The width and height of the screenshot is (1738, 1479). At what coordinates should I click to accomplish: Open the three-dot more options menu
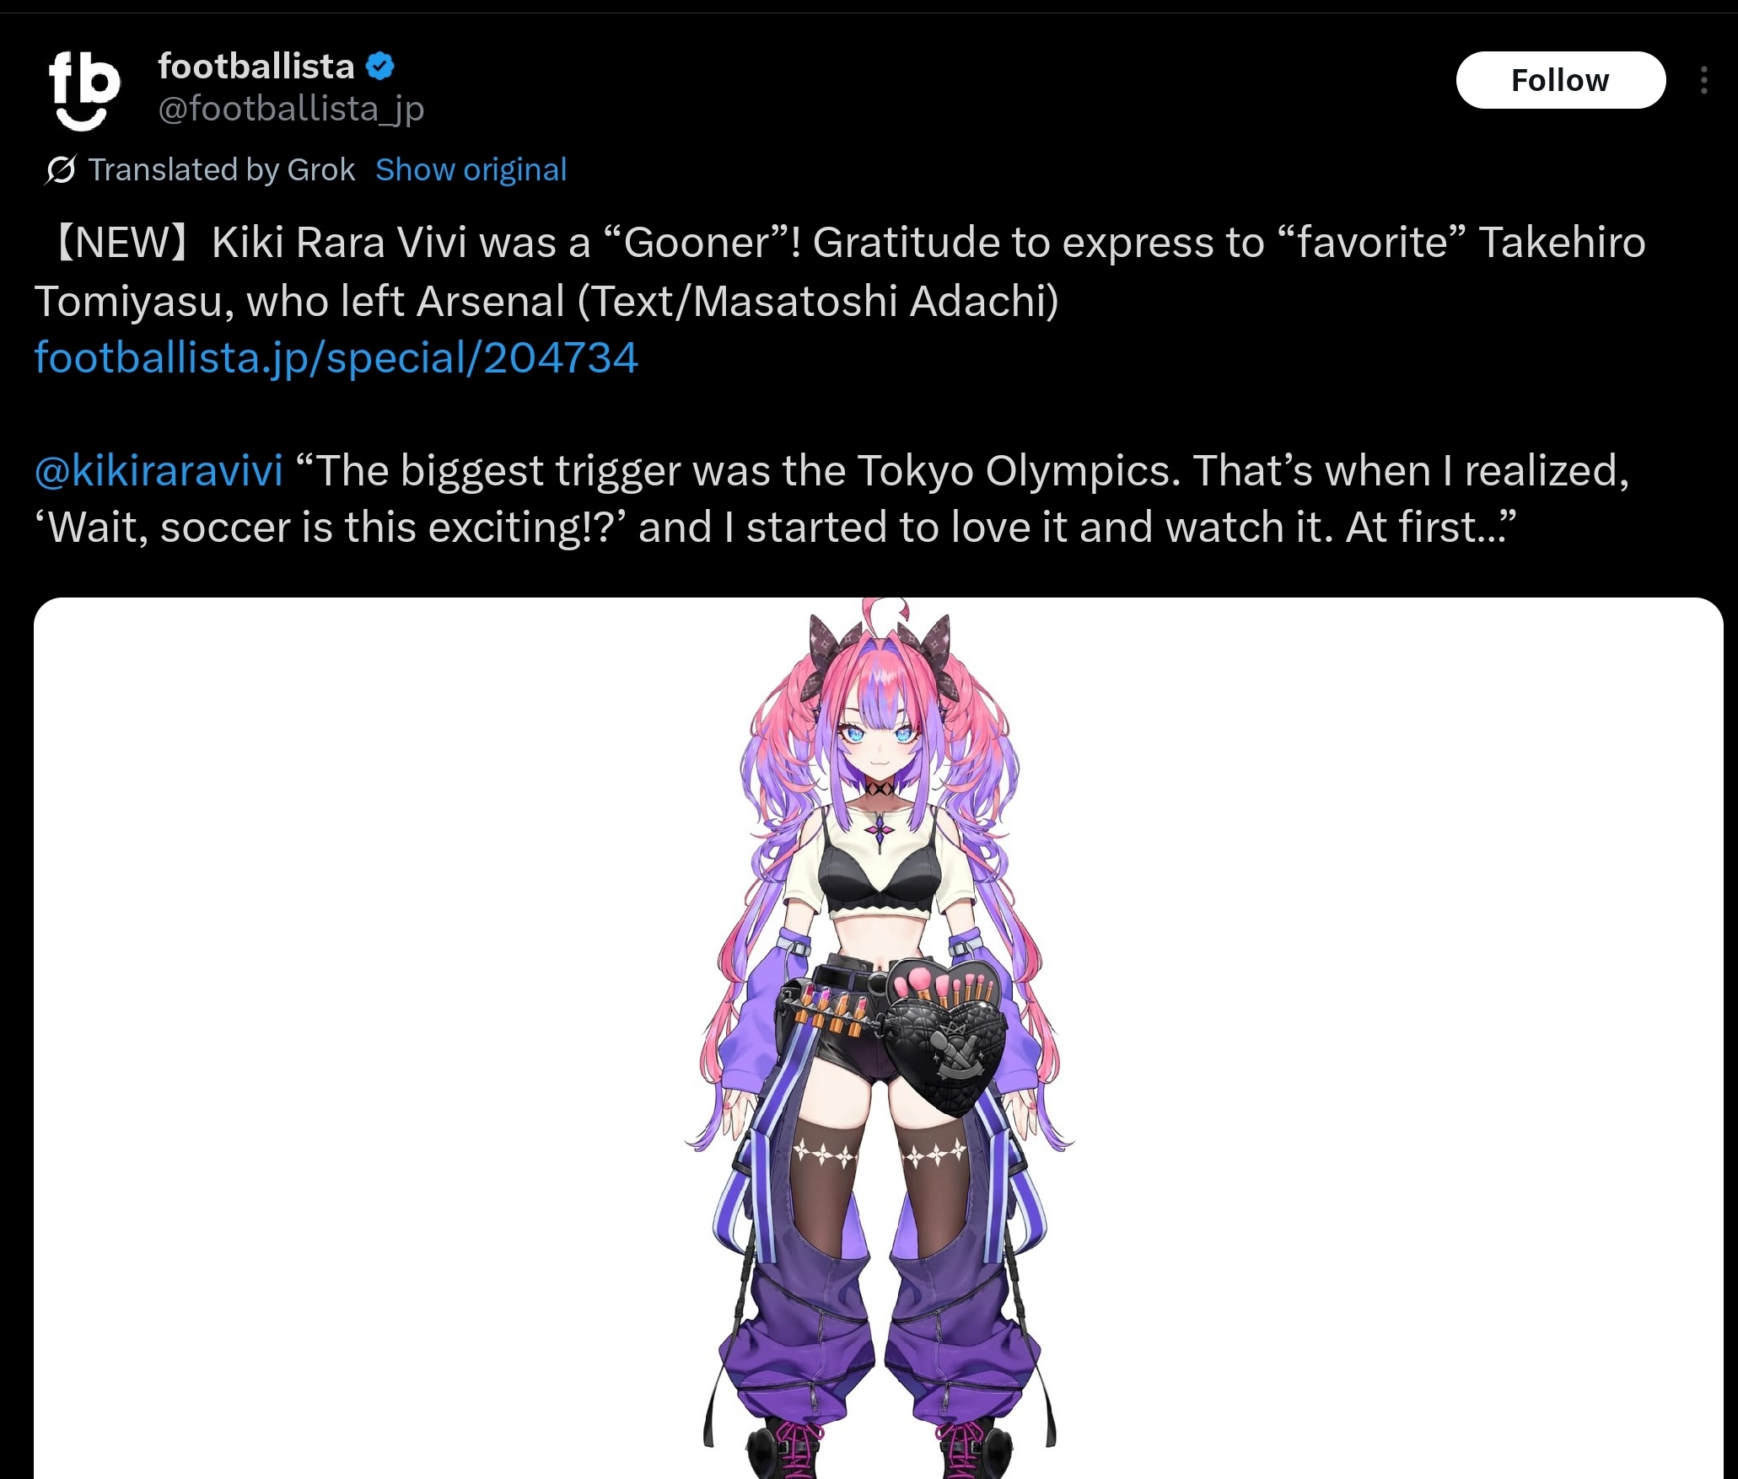pos(1703,80)
